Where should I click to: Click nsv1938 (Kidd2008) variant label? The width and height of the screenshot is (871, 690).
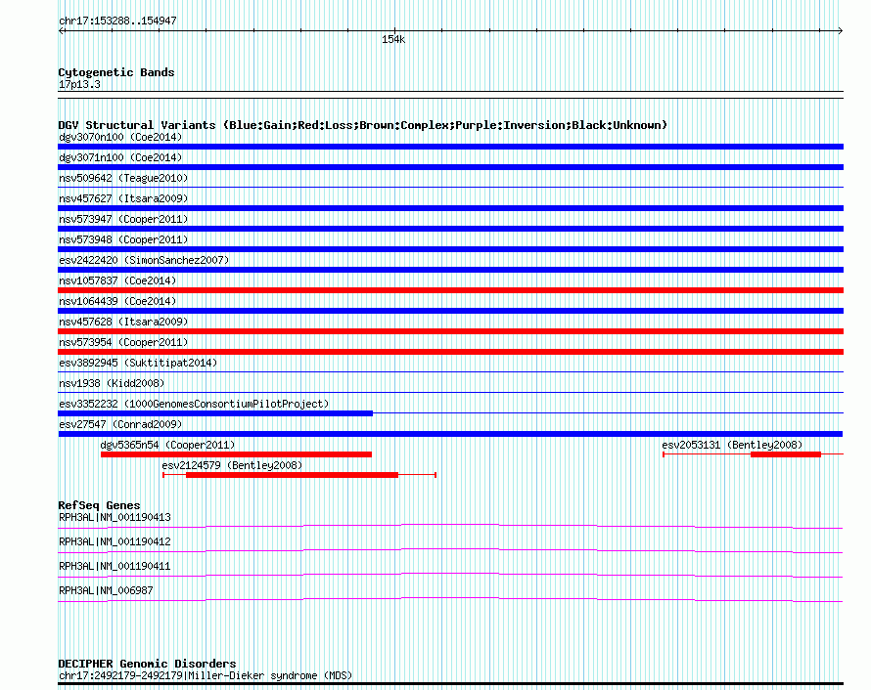coord(112,383)
